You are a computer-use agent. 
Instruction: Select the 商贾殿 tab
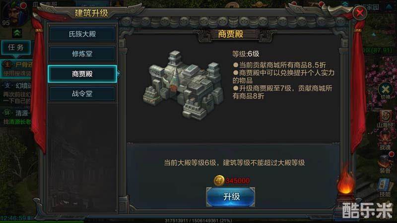coord(82,74)
